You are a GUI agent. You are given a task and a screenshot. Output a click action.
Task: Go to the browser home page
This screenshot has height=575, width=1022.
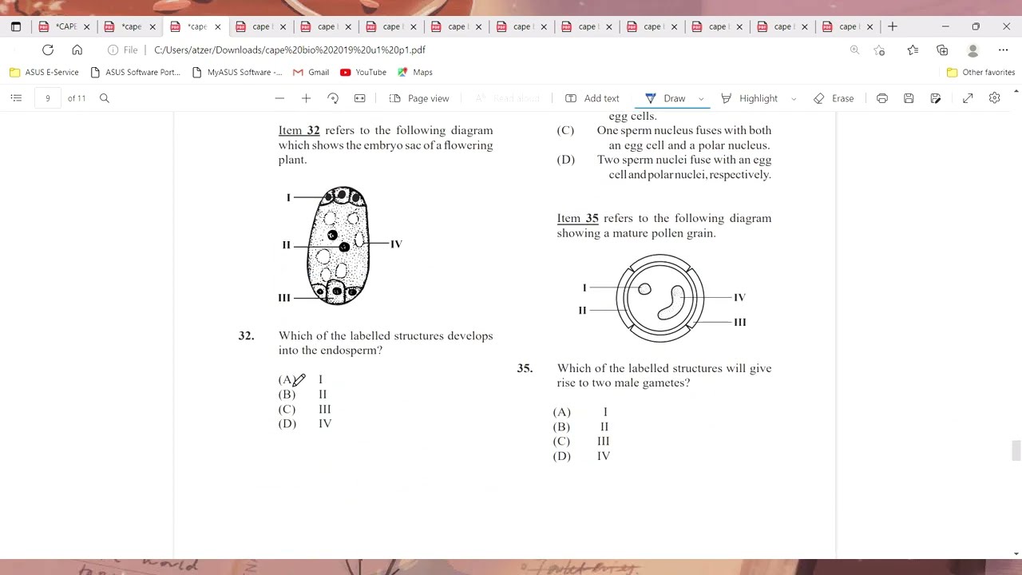[77, 50]
